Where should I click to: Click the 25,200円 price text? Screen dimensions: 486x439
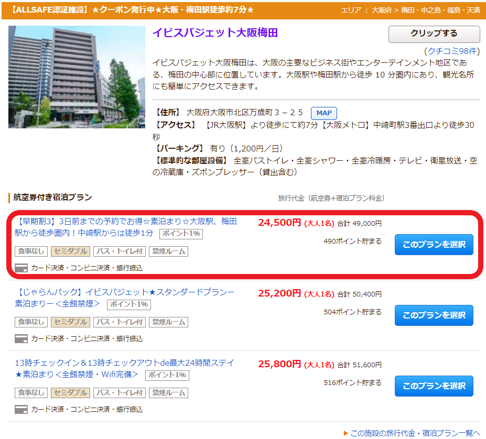279,293
